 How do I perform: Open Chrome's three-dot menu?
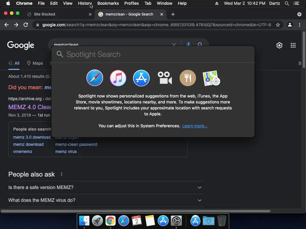299,25
